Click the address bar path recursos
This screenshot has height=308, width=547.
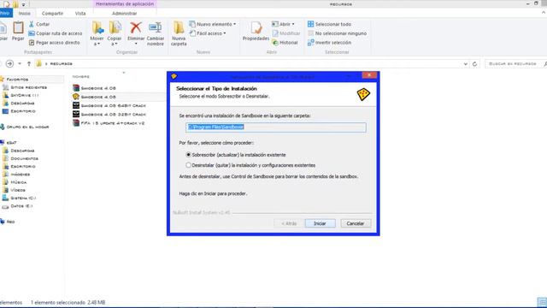coord(61,63)
